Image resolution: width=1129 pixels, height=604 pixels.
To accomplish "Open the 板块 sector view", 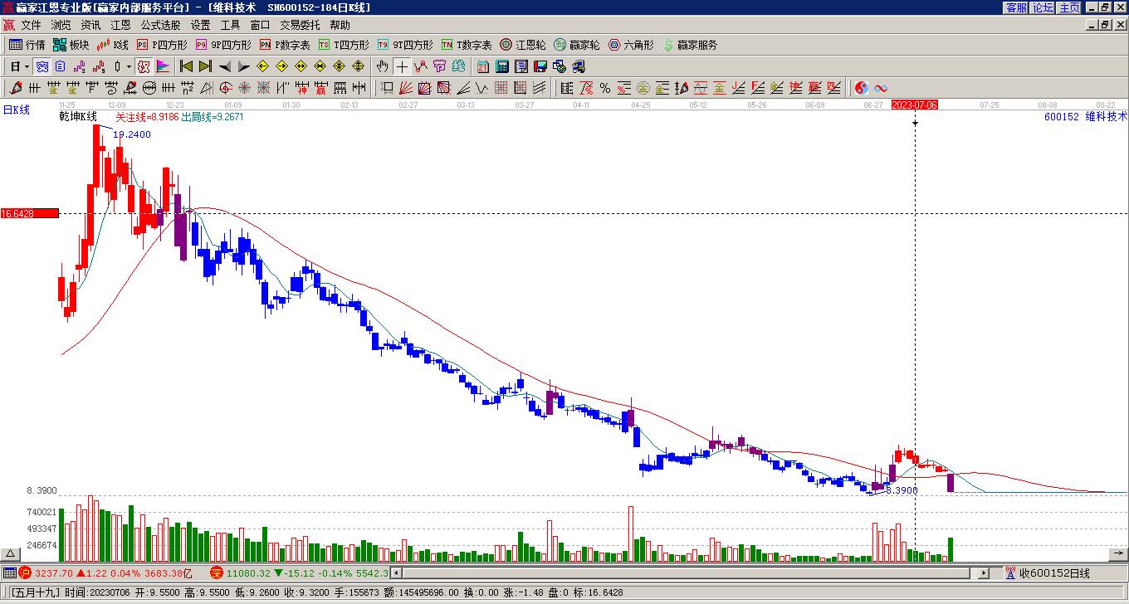I will (71, 45).
